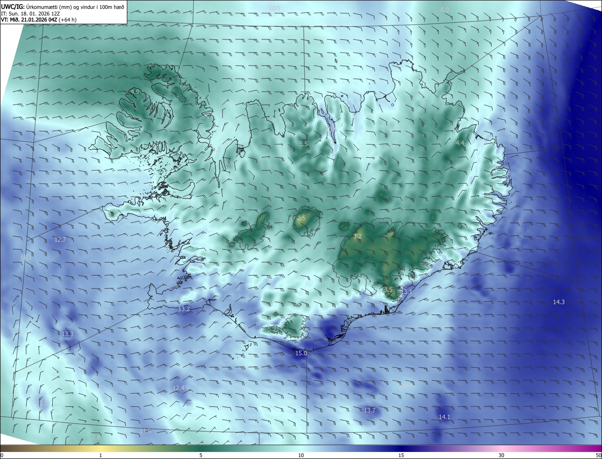602x459 pixels.
Task: Click the 13.1 value on southeast coast
Action: pos(406,291)
